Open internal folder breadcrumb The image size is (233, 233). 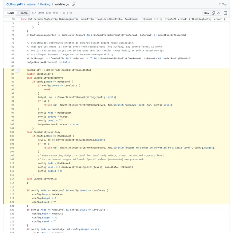point(31,4)
